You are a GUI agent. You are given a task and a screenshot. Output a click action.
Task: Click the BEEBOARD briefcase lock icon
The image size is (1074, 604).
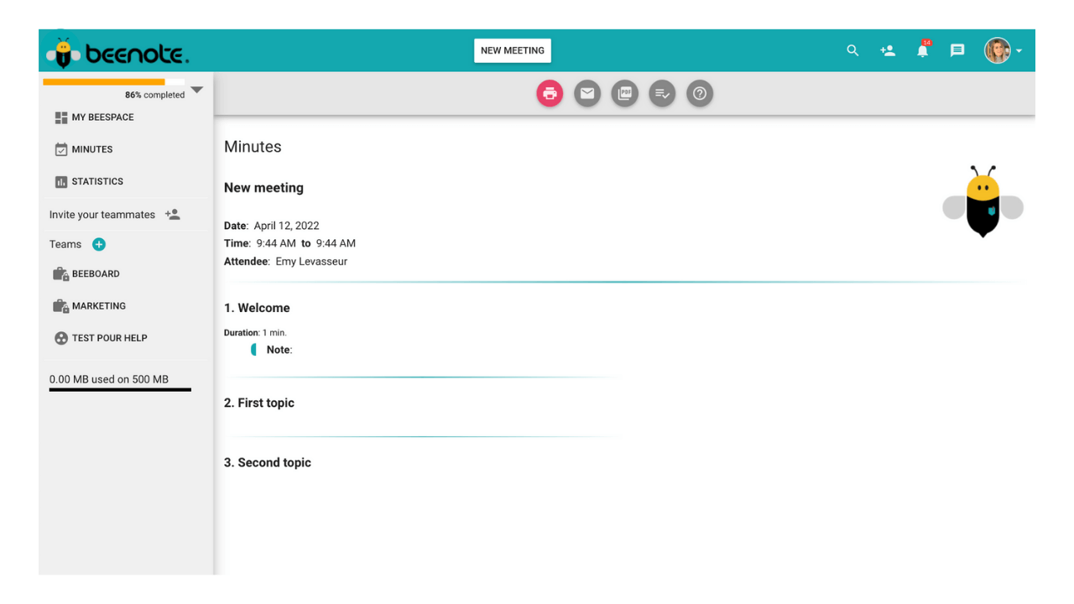pyautogui.click(x=60, y=273)
